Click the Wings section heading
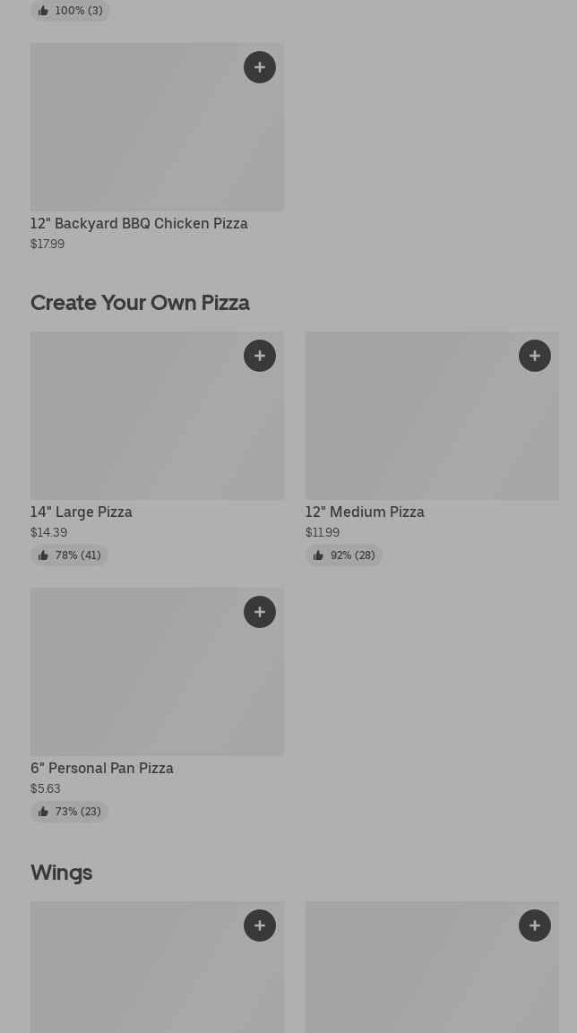 click(x=61, y=873)
